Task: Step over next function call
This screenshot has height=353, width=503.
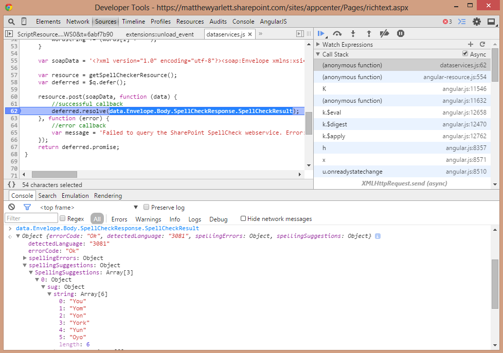Action: tap(337, 33)
